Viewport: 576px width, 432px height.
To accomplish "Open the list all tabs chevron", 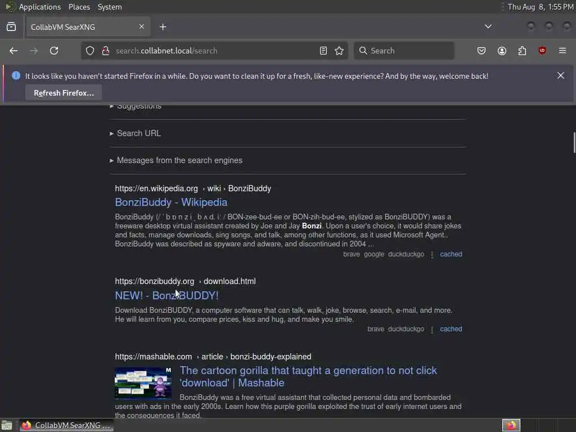I will (488, 26).
